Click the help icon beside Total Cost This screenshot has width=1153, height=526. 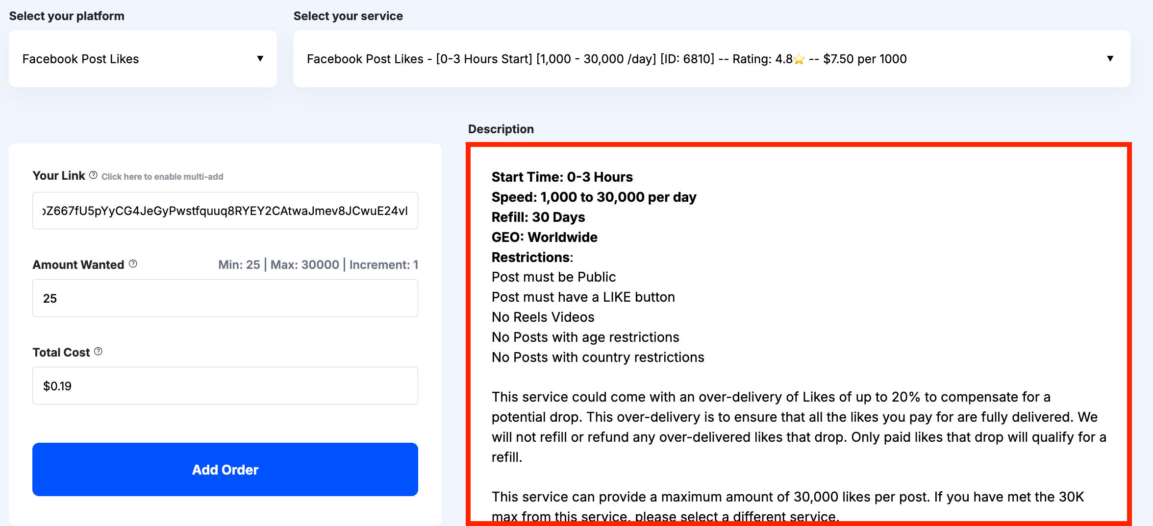pos(98,352)
